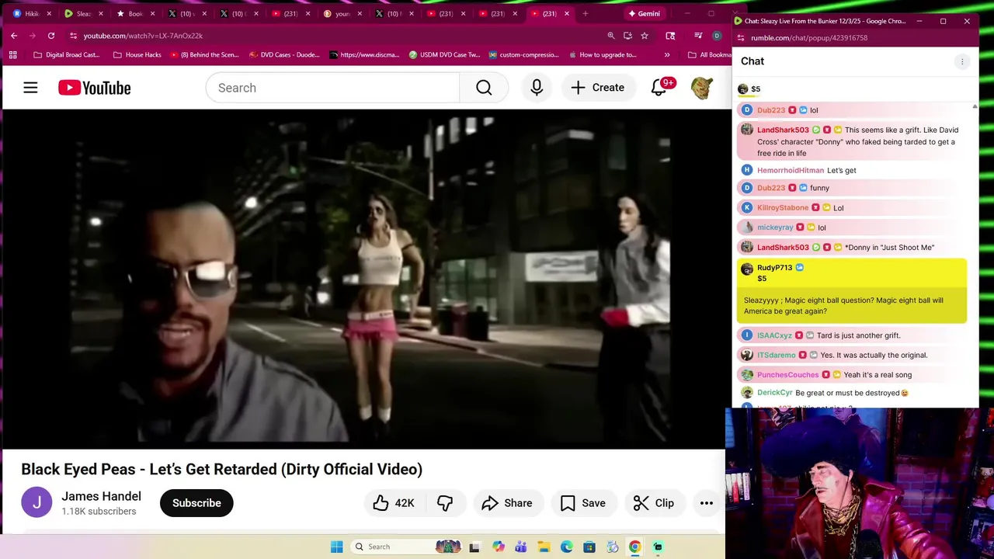Open Digital Broad Cast bookmark folder
This screenshot has height=559, width=994.
tap(67, 54)
